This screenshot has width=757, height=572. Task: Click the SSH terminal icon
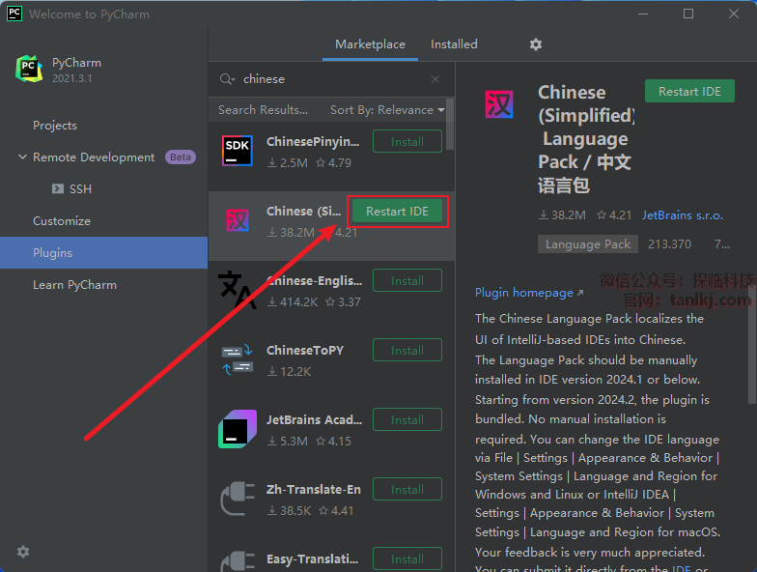click(x=58, y=188)
